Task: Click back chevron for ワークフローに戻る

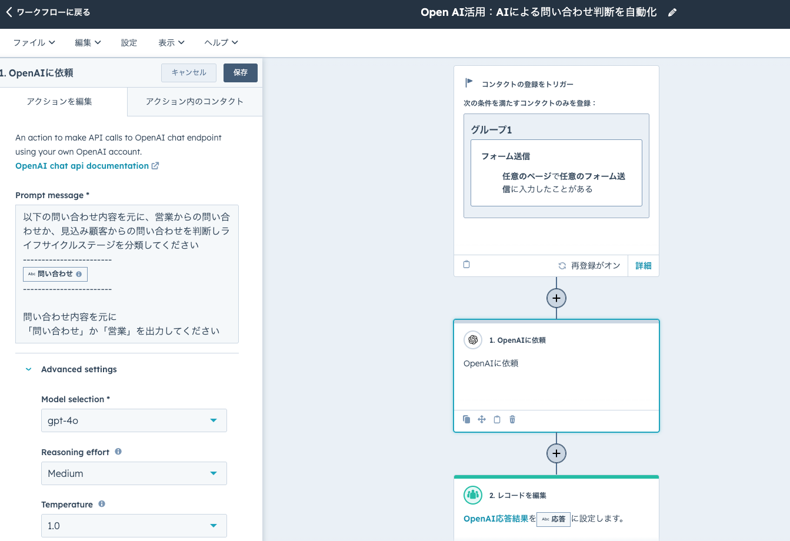Action: [9, 12]
